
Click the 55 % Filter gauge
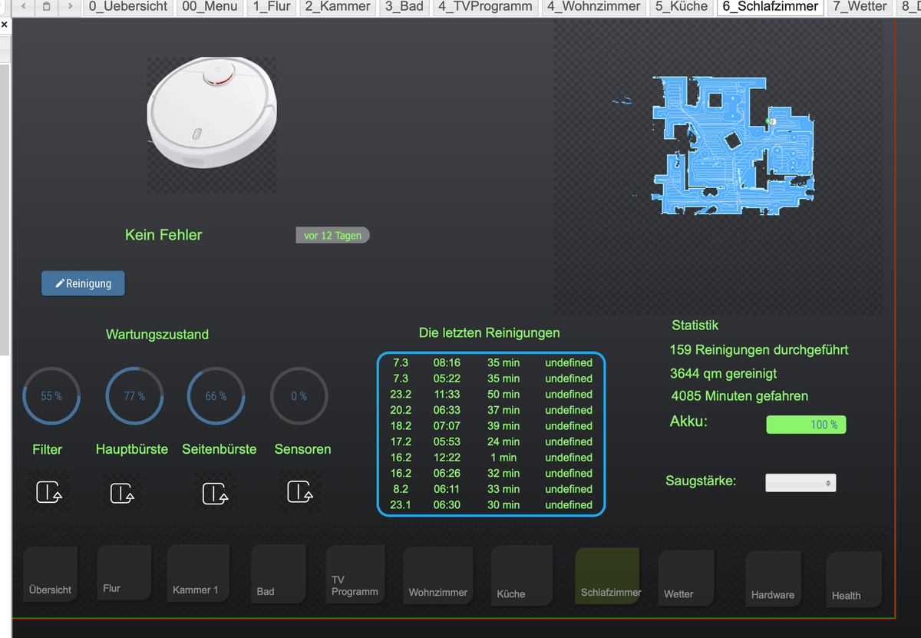point(51,396)
